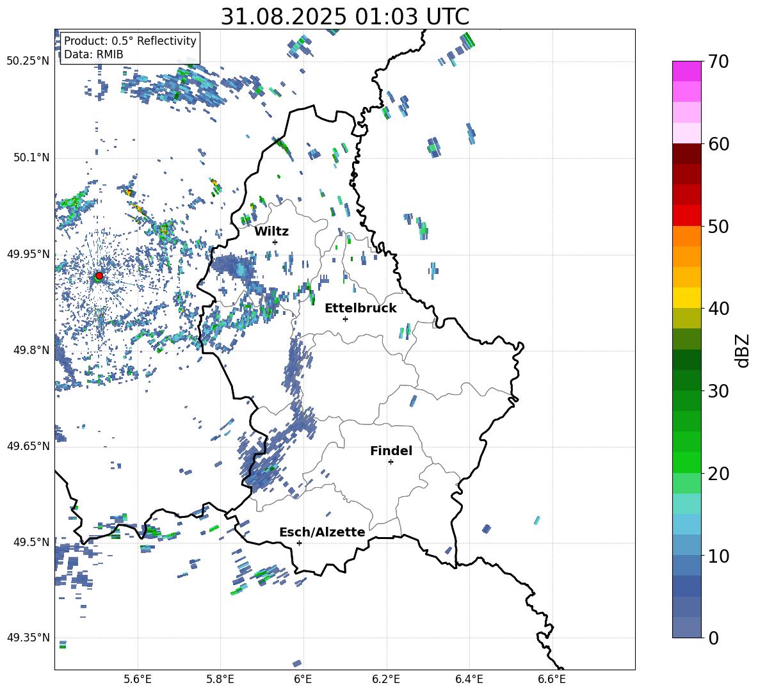Click the Wiltz station cross marker
The height and width of the screenshot is (692, 758).
pos(275,242)
